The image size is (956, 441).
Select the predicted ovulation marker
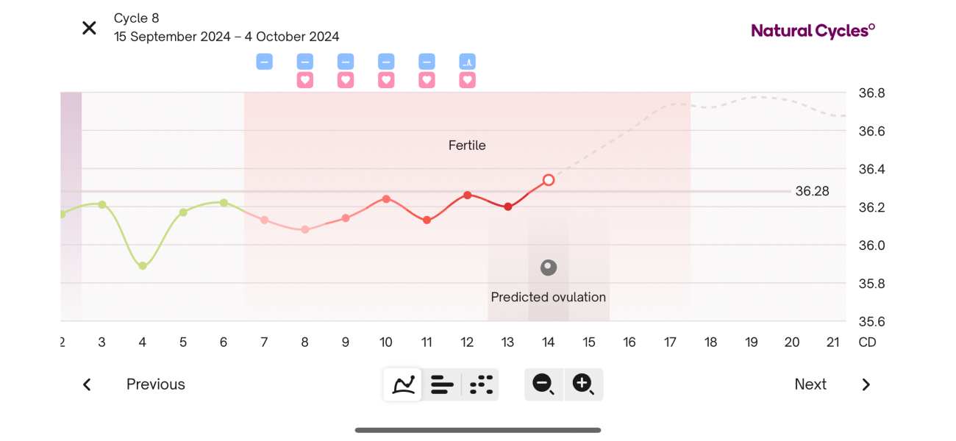coord(549,268)
